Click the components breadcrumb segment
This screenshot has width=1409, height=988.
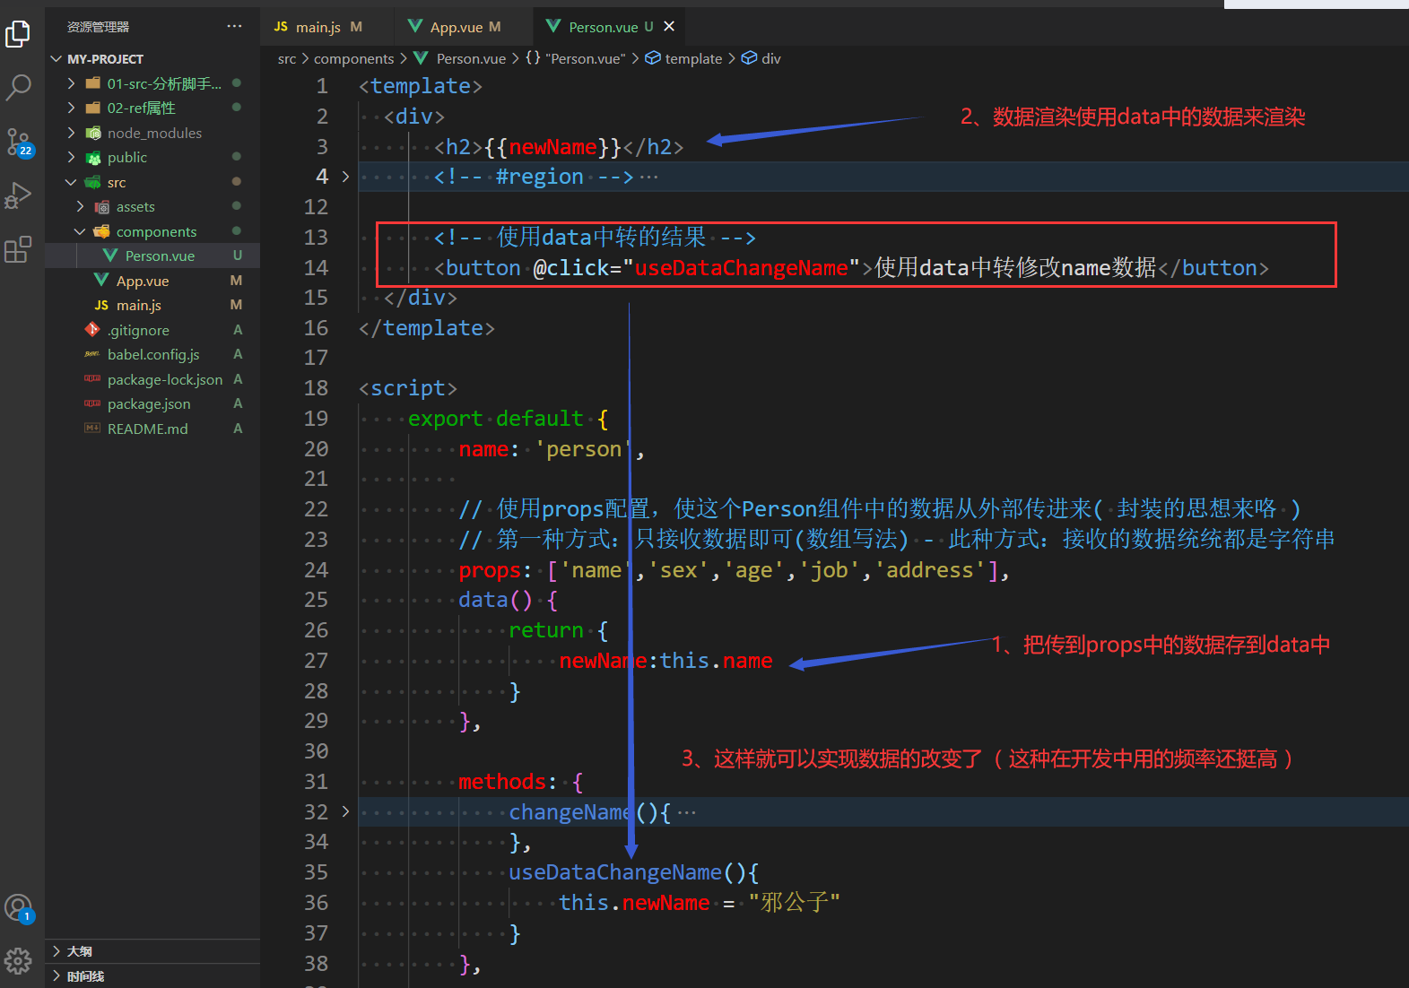pos(353,58)
